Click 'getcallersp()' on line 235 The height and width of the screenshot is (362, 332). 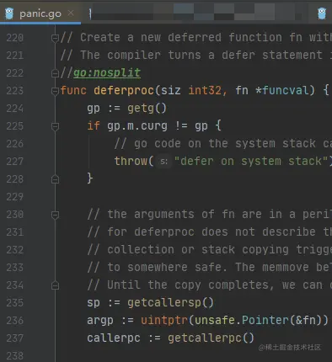170,303
